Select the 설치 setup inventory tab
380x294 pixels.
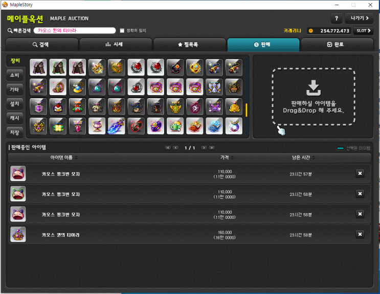[15, 104]
